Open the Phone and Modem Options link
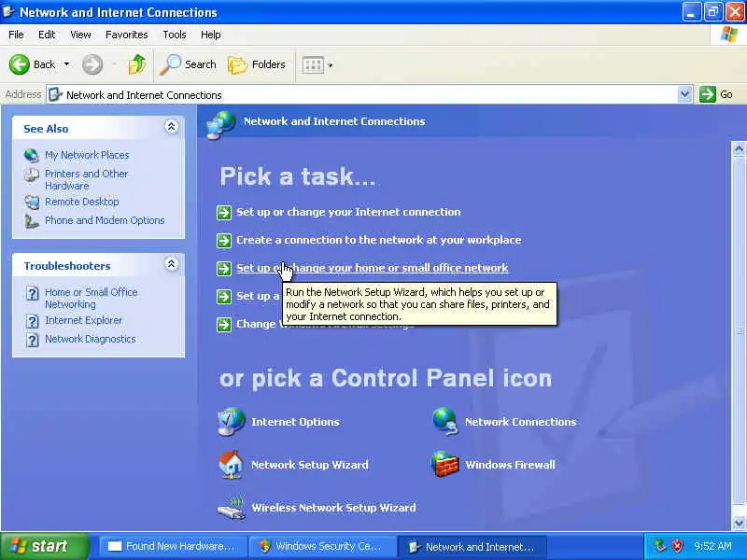 105,220
